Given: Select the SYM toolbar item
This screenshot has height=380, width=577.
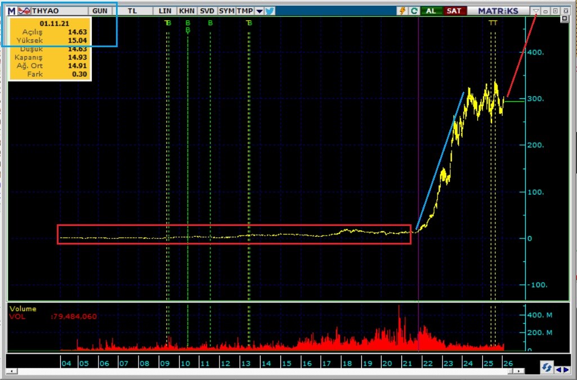Looking at the screenshot, I should tap(226, 11).
